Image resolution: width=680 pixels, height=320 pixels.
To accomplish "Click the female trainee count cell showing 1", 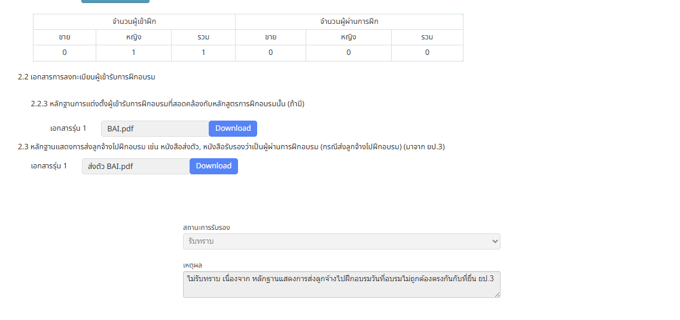I will coord(133,53).
